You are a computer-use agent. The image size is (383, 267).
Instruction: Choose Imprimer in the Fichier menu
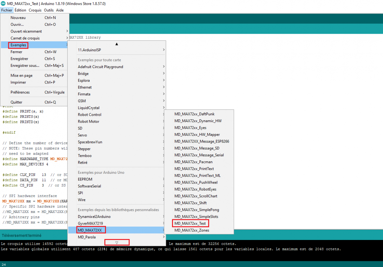click(x=34, y=82)
